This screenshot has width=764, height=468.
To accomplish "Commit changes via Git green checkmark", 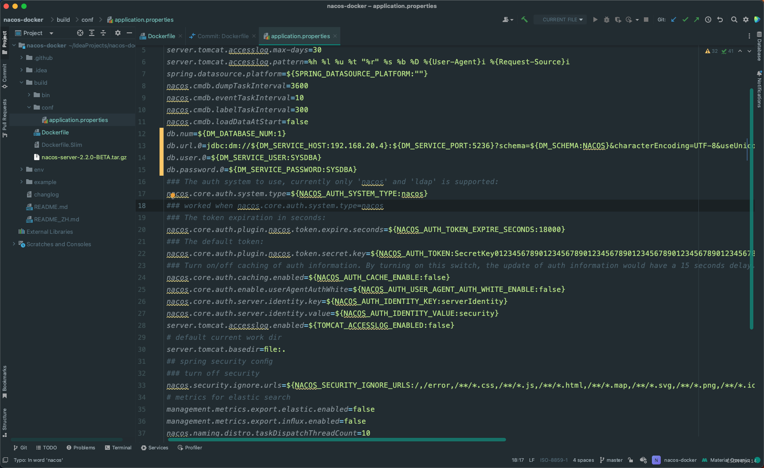I will (x=685, y=20).
